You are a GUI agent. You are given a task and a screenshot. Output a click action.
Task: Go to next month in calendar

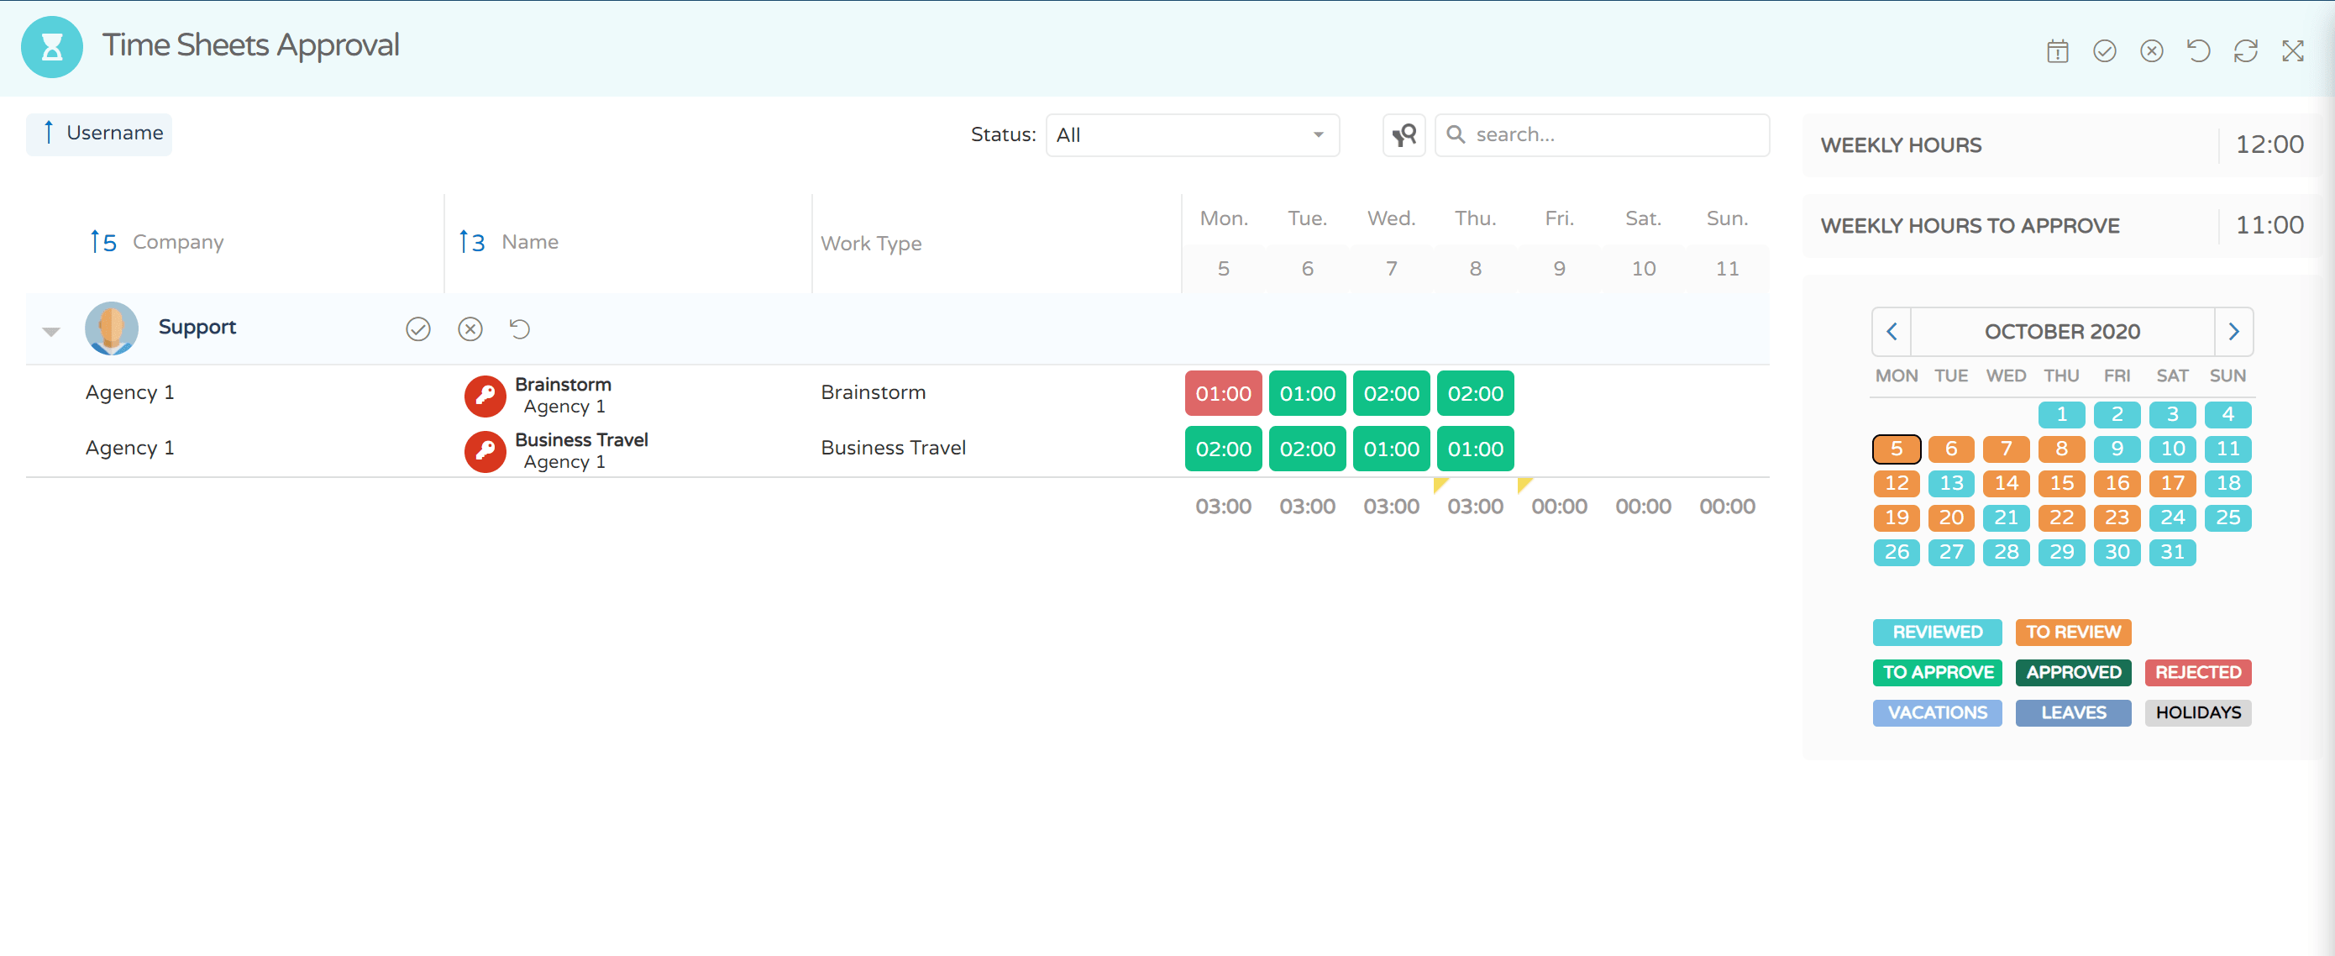pos(2233,332)
